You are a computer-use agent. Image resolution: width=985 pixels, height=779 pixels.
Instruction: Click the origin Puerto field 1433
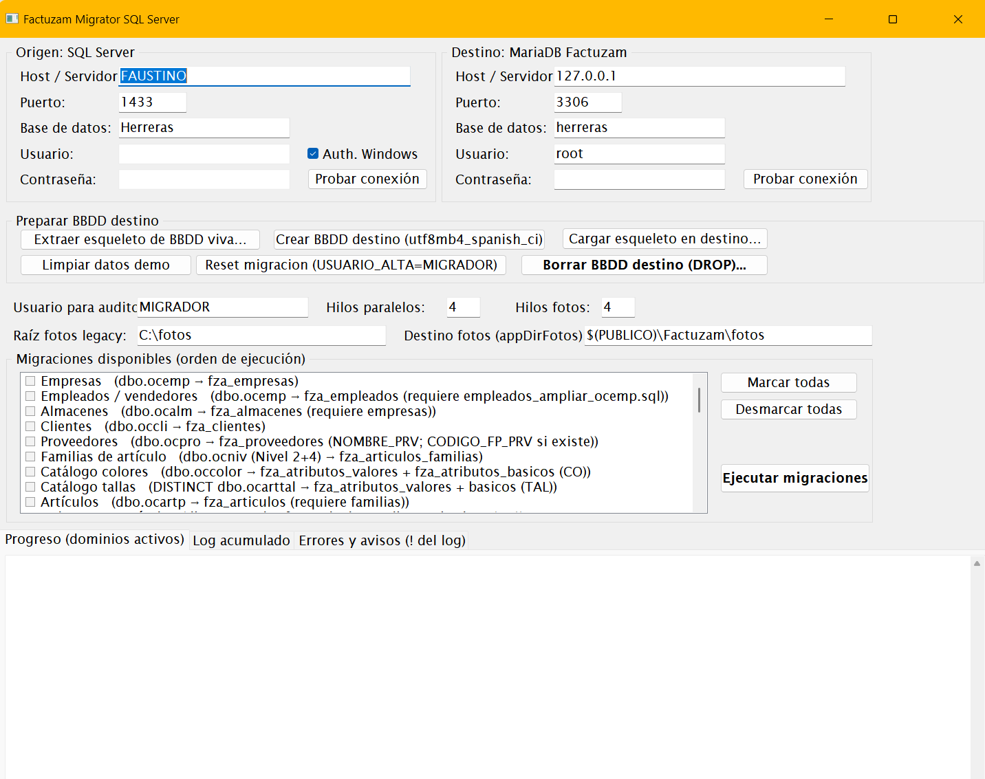point(153,102)
